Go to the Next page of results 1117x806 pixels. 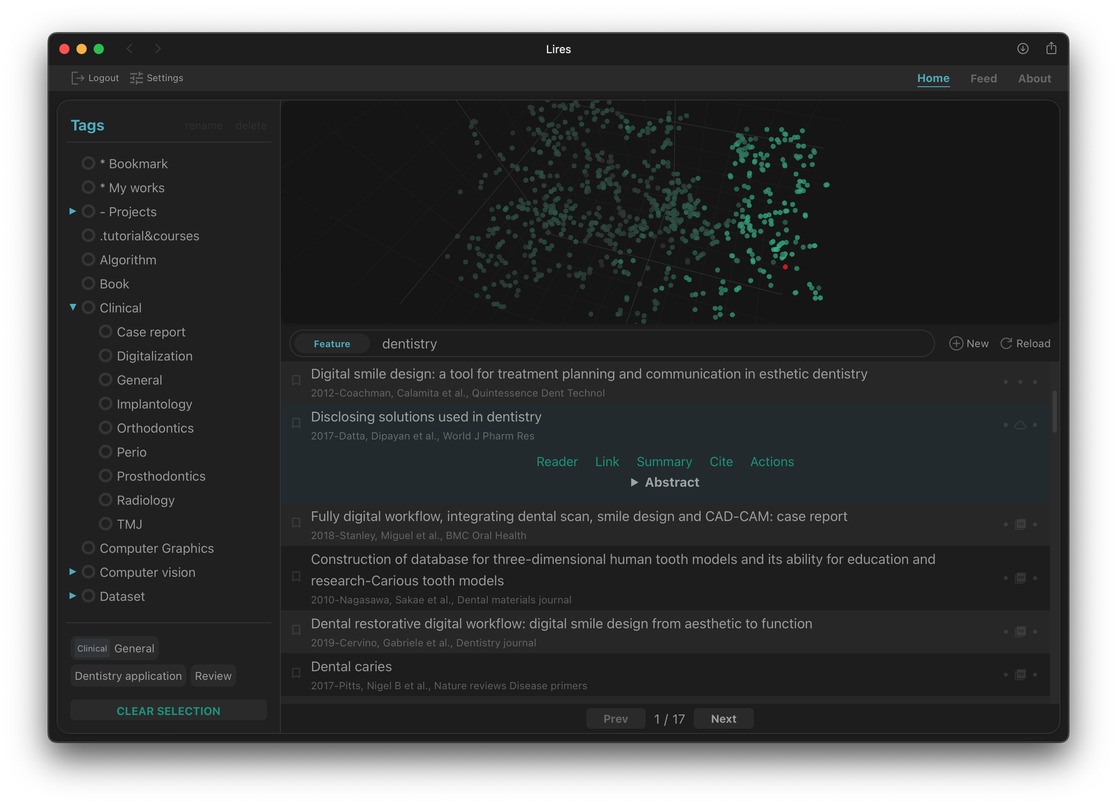point(723,718)
